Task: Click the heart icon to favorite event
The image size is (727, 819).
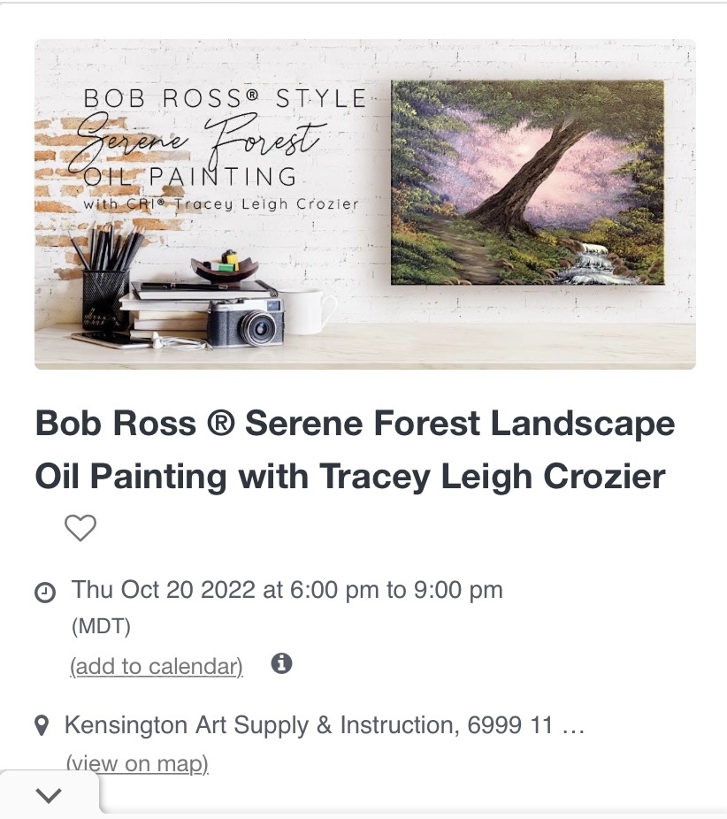Action: coord(80,529)
